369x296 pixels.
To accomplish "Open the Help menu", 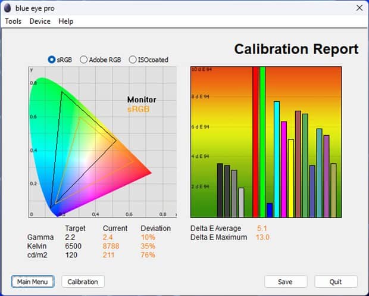I will (x=66, y=21).
